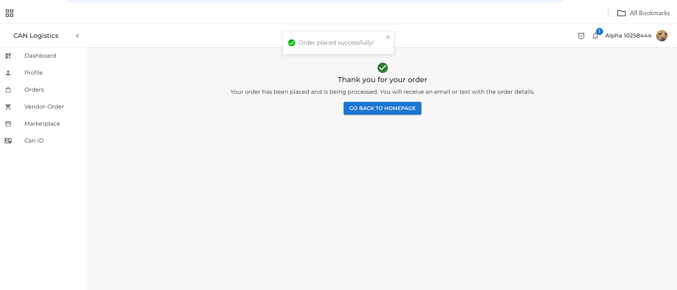This screenshot has width=677, height=290.
Task: Open the Orders menu item
Action: coord(34,89)
